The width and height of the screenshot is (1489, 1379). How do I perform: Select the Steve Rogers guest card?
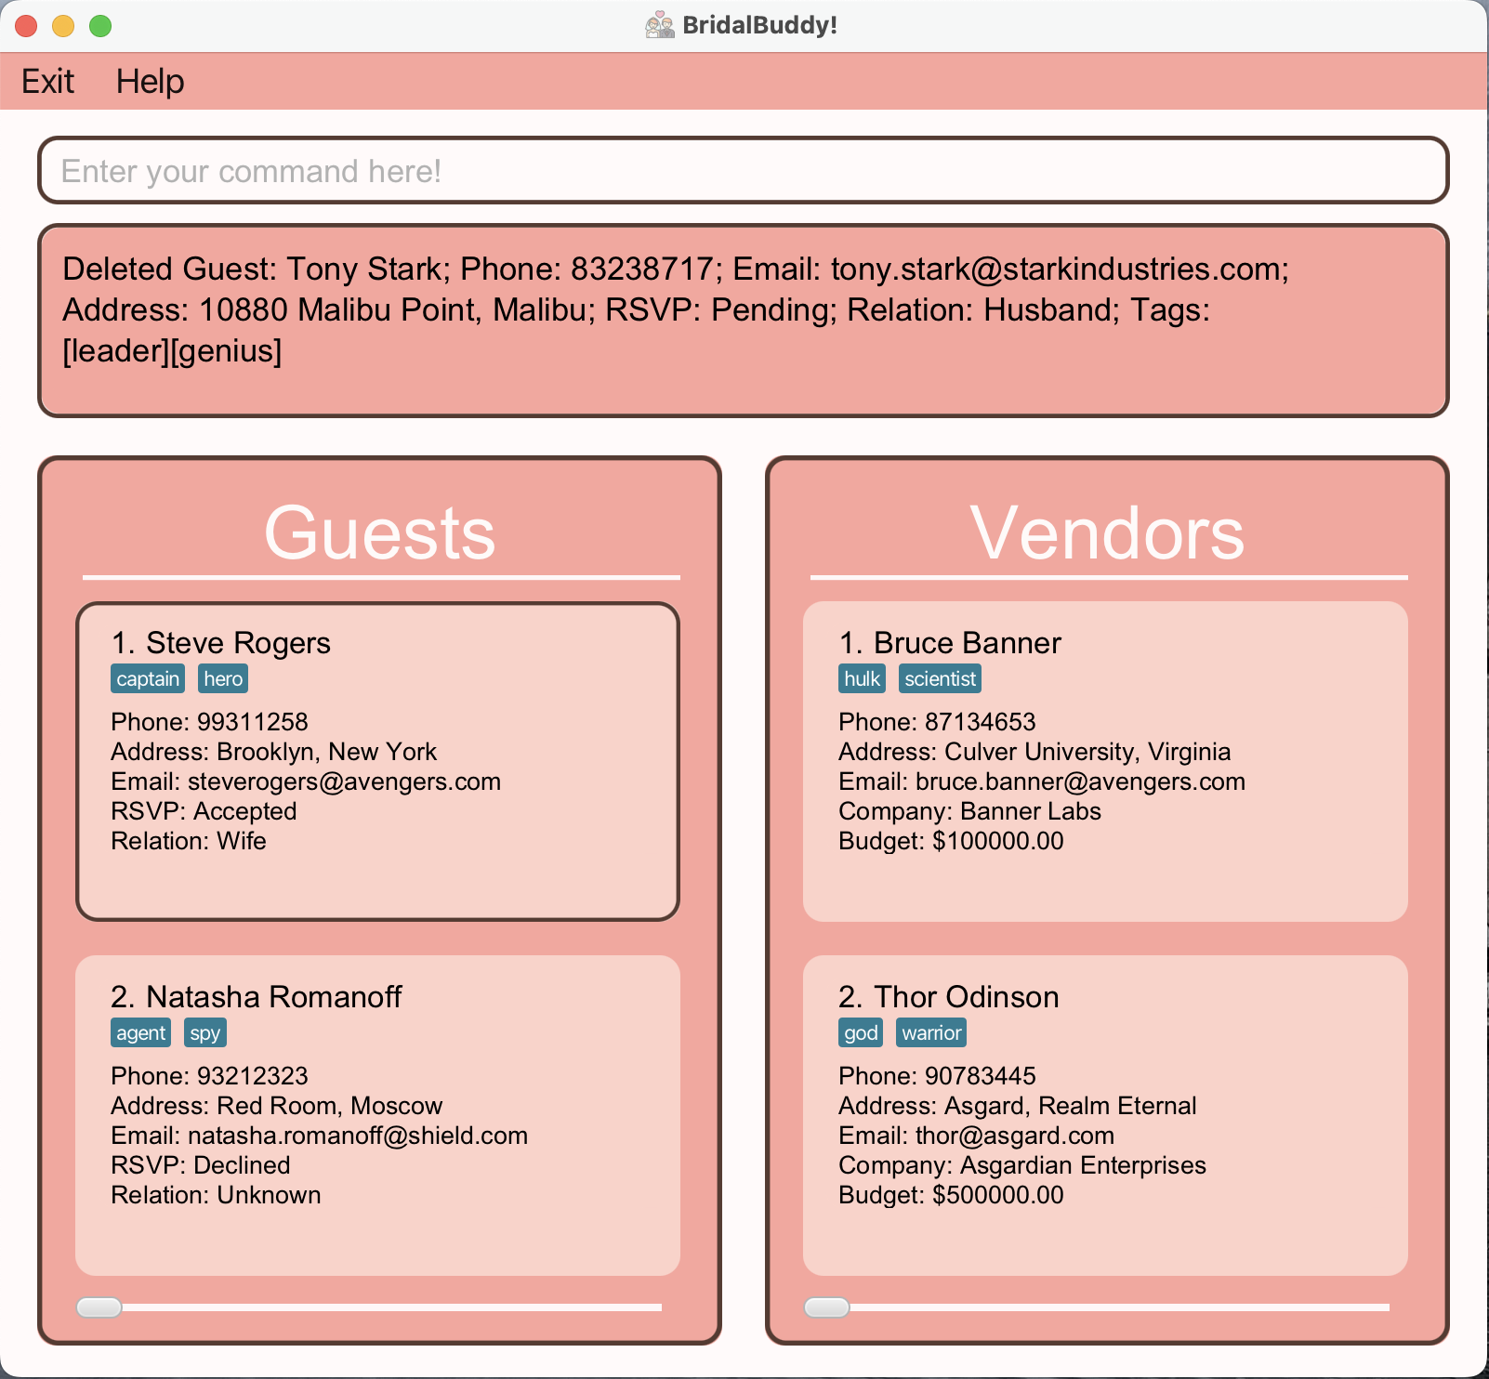(377, 761)
